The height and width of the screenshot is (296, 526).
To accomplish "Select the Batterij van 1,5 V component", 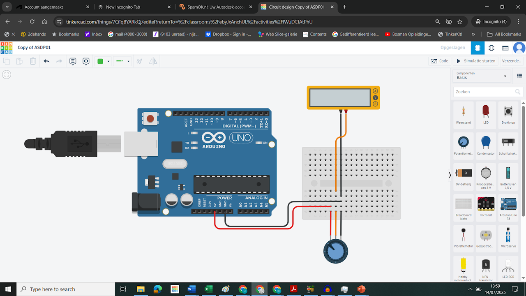I will pyautogui.click(x=508, y=176).
